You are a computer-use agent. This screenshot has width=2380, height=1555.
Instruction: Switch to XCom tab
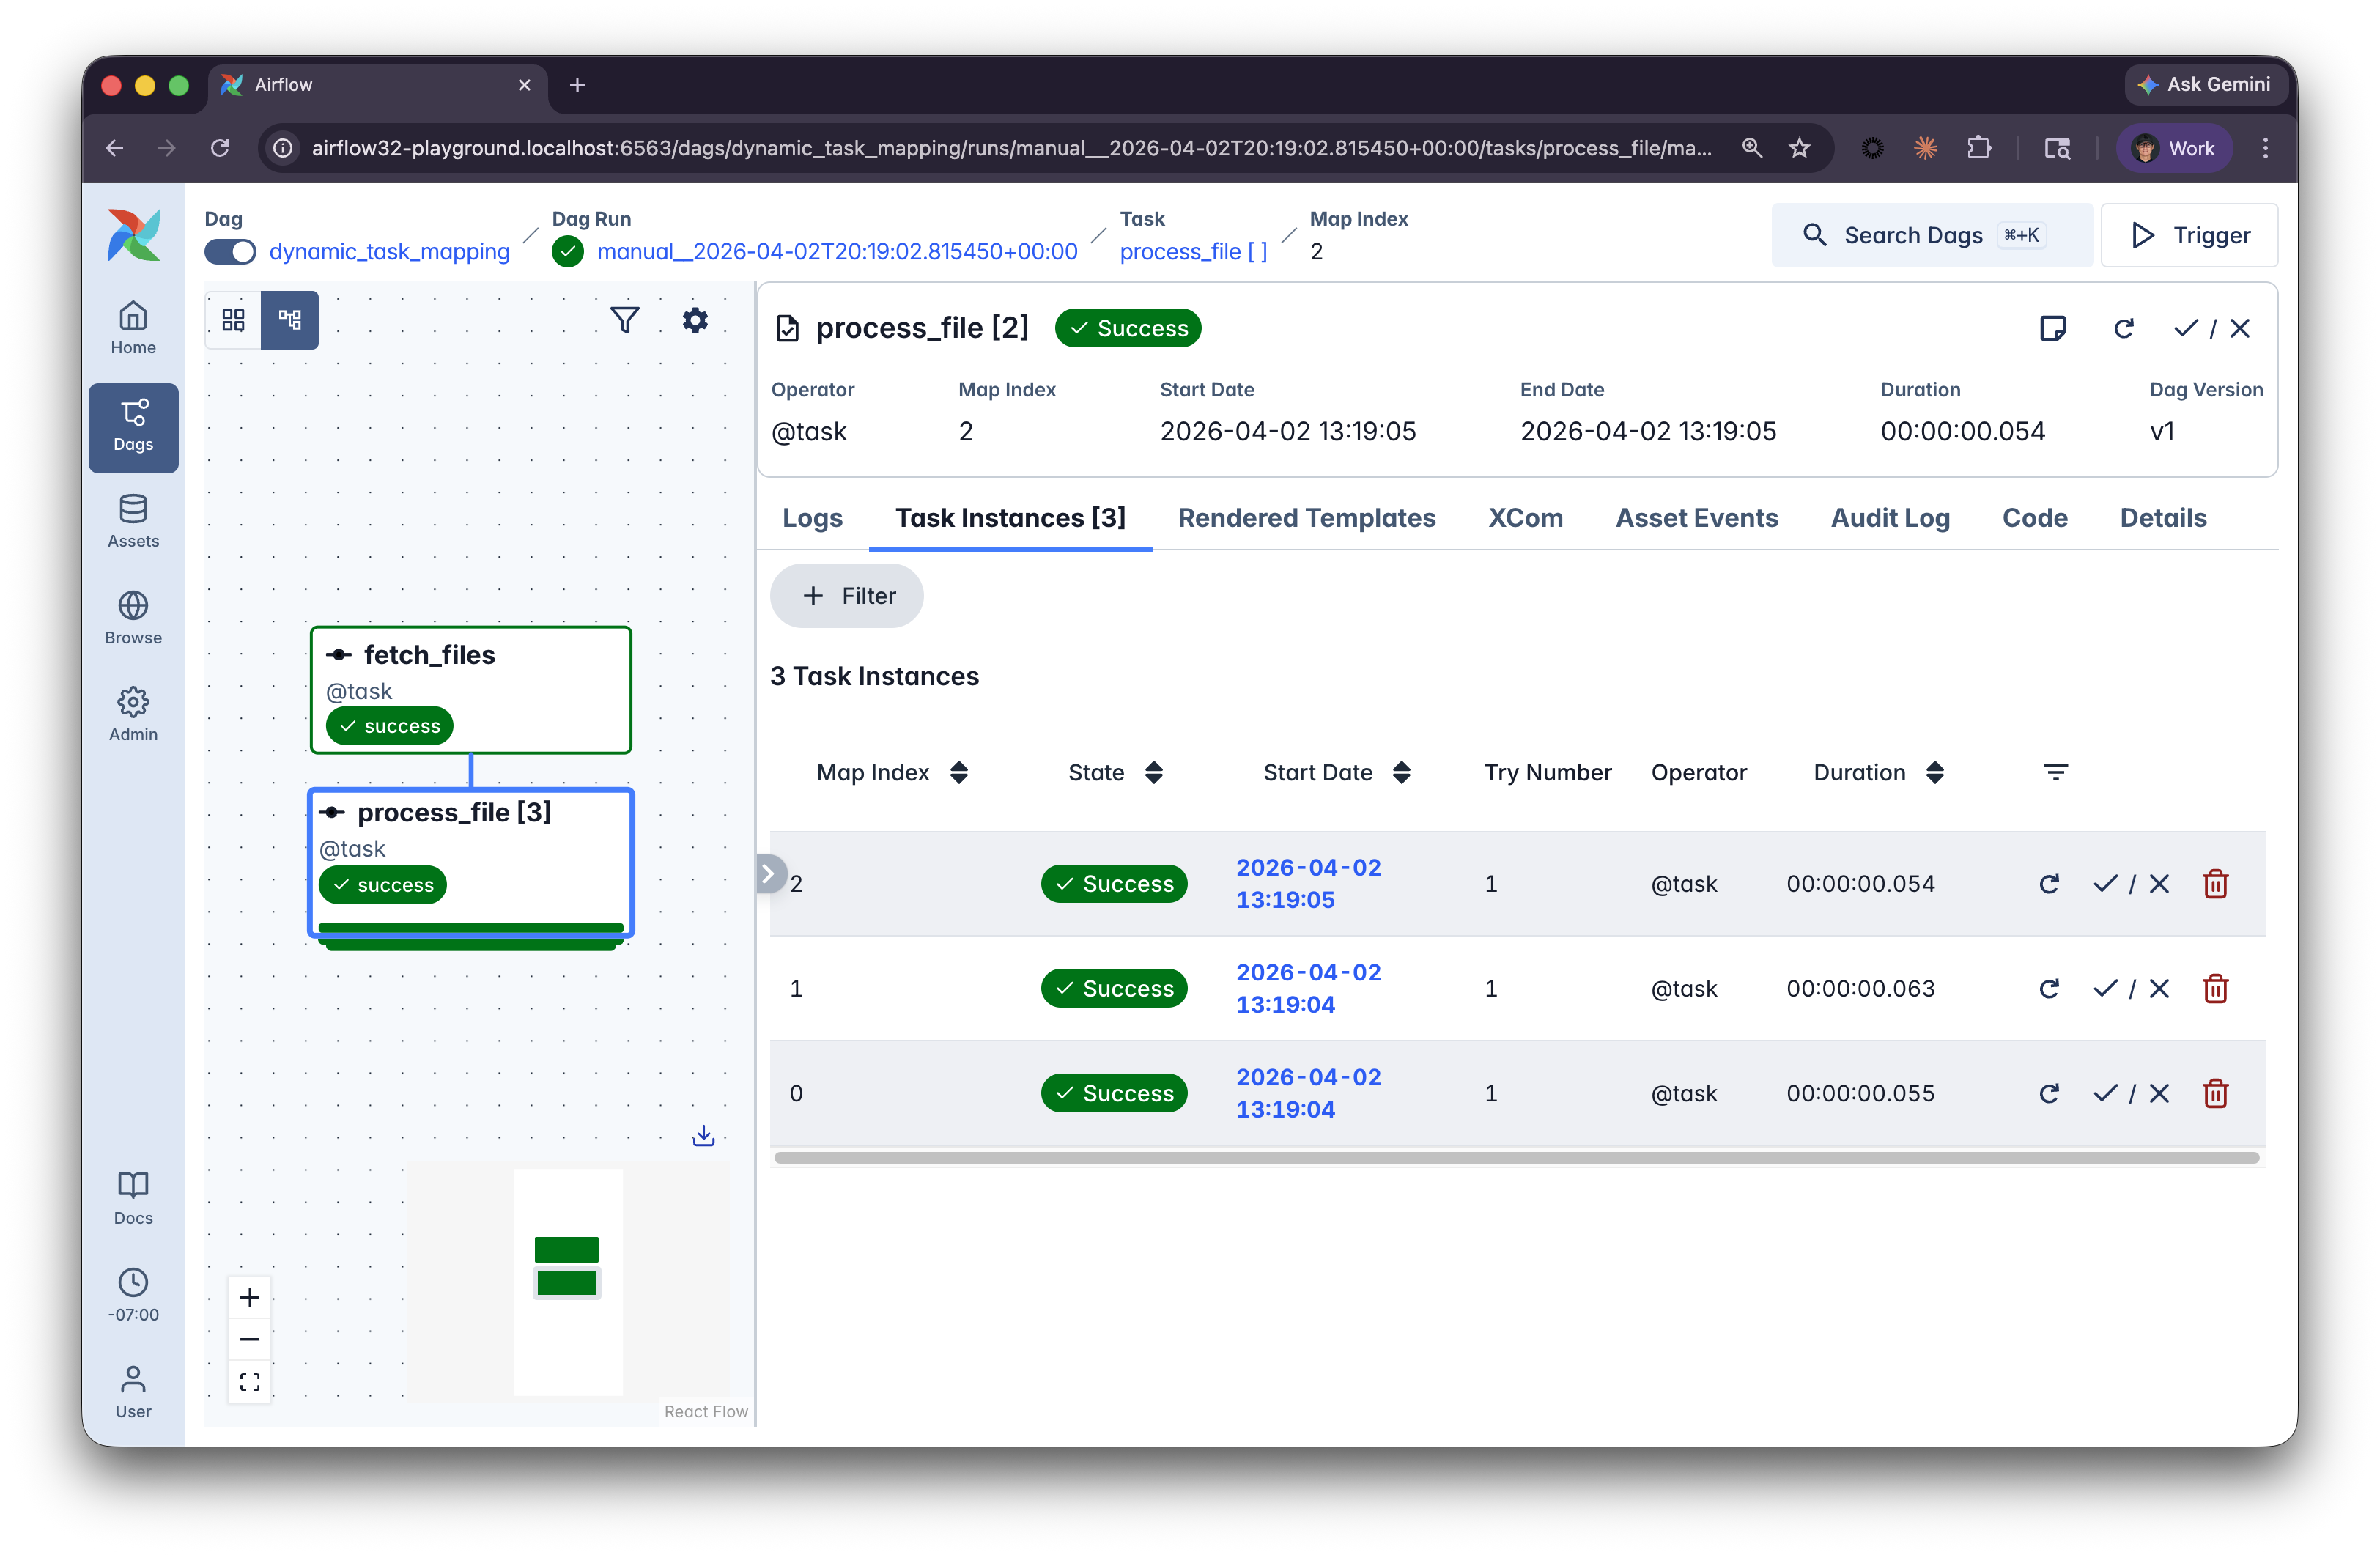[x=1525, y=518]
